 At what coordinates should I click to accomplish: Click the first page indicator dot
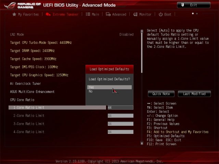click(x=193, y=14)
